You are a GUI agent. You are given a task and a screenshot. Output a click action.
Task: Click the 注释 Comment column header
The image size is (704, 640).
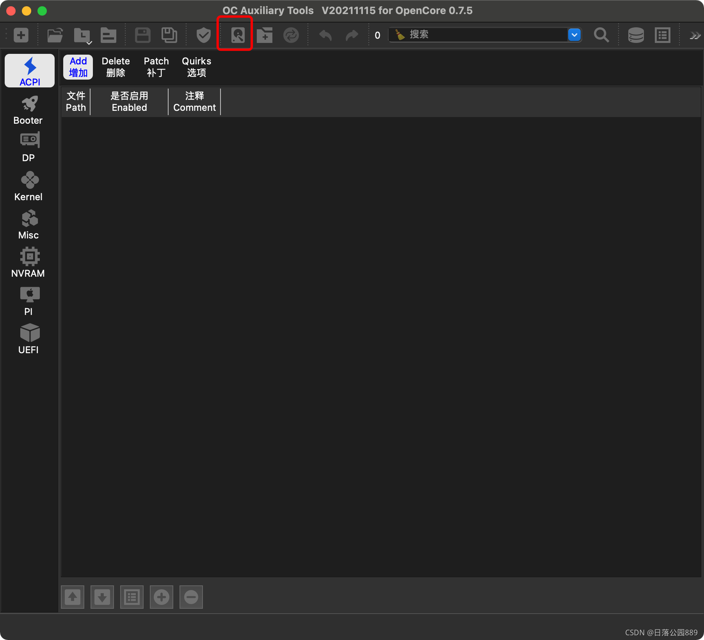coord(194,101)
